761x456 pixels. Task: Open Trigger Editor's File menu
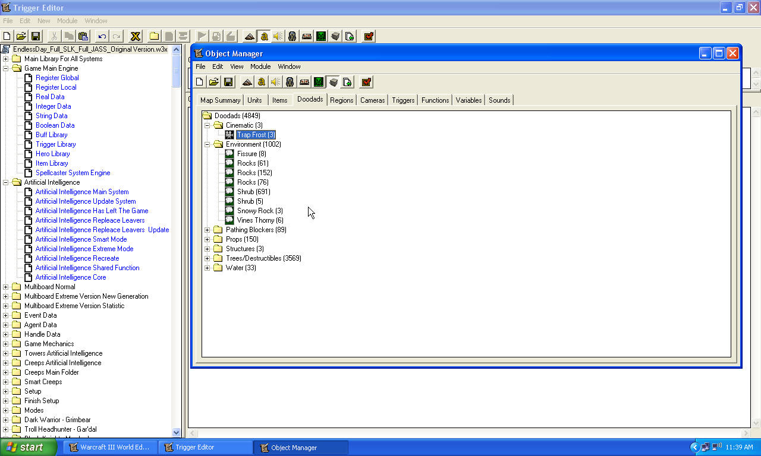(8, 21)
